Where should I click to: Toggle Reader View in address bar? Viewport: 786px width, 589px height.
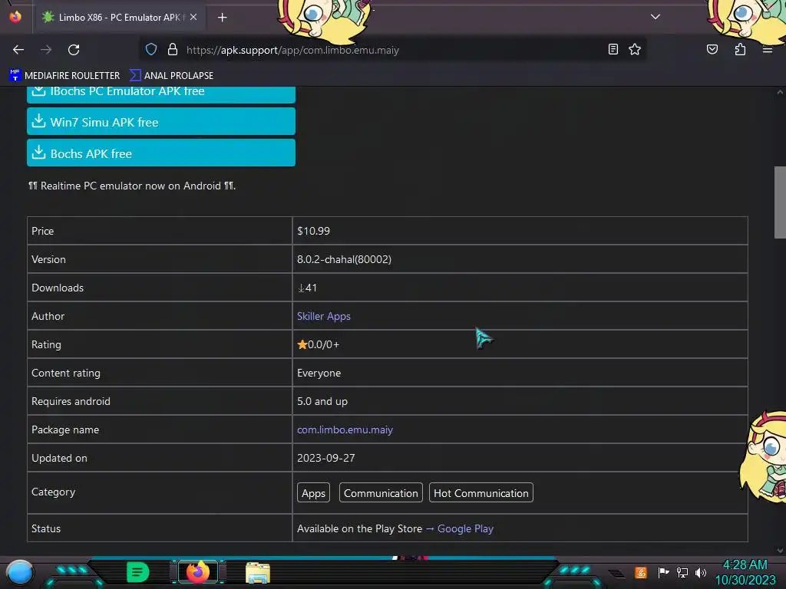tap(613, 50)
